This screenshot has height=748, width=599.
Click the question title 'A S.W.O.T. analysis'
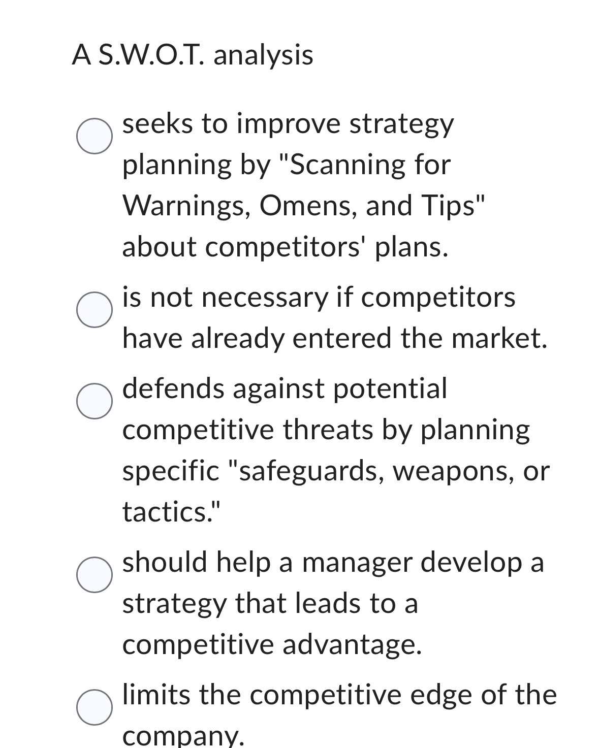[x=193, y=54]
